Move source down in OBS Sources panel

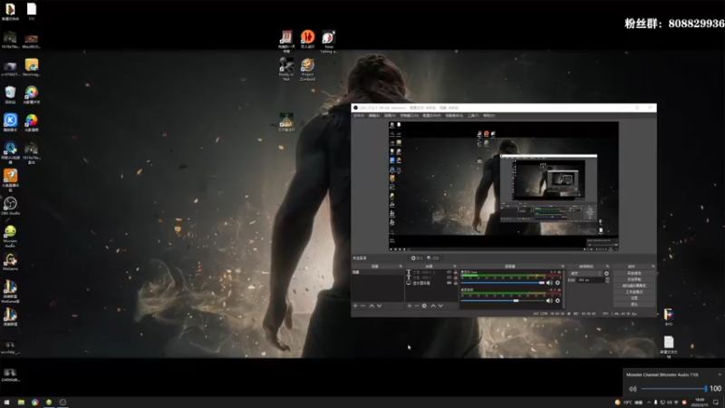point(440,306)
